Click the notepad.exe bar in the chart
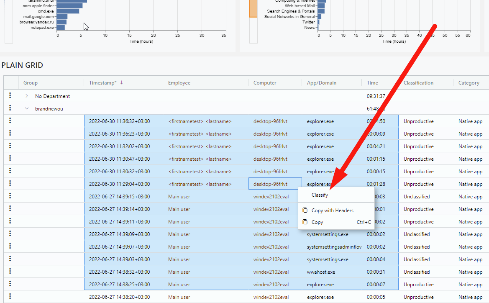 (61, 28)
